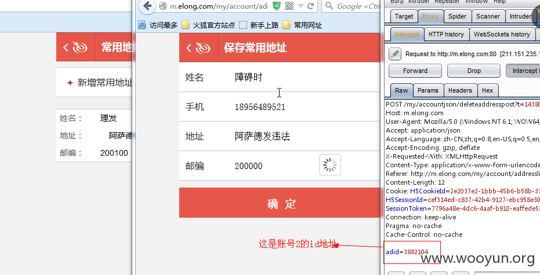Select the Hex request view tab
This screenshot has height=275, width=540.
487,90
